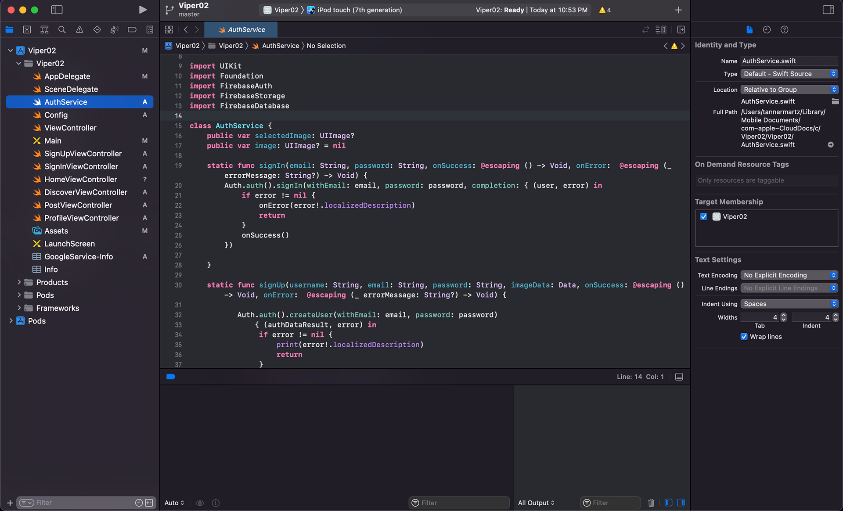Open the Breakpoint navigator

[x=132, y=29]
